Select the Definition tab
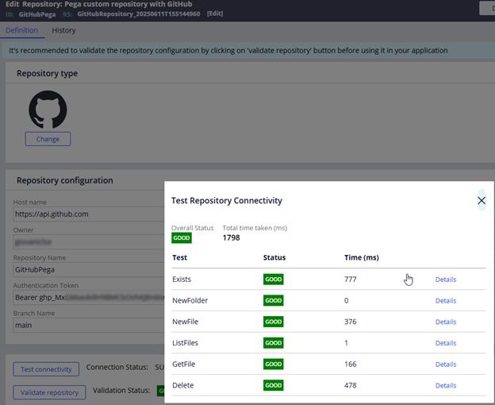The image size is (495, 405). click(x=21, y=30)
